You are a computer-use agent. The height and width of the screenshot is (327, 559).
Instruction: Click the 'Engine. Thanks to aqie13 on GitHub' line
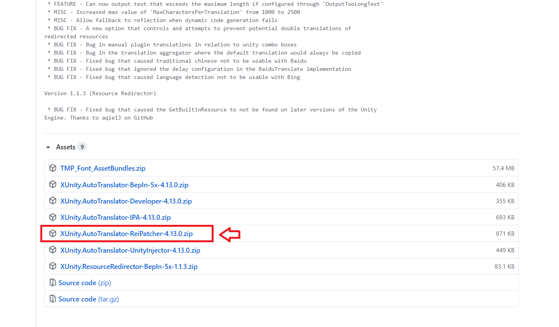(x=99, y=118)
